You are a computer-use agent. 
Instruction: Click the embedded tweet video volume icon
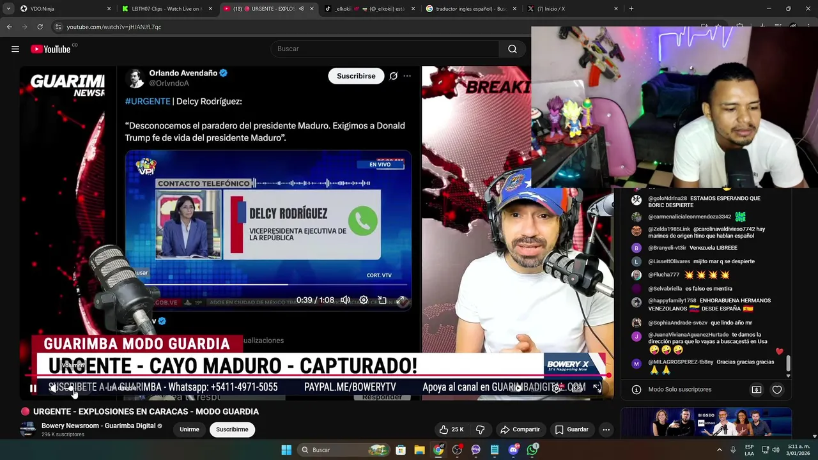(345, 300)
